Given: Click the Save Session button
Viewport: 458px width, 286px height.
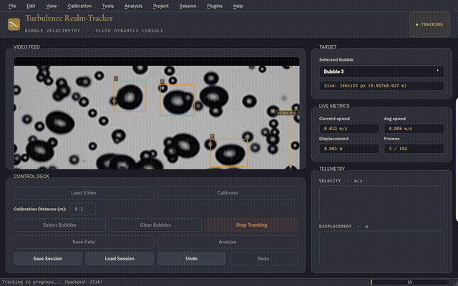Looking at the screenshot, I should click(x=48, y=259).
